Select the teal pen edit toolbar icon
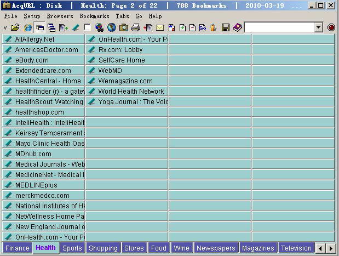Image resolution: width=339 pixels, height=256 pixels. click(x=76, y=27)
